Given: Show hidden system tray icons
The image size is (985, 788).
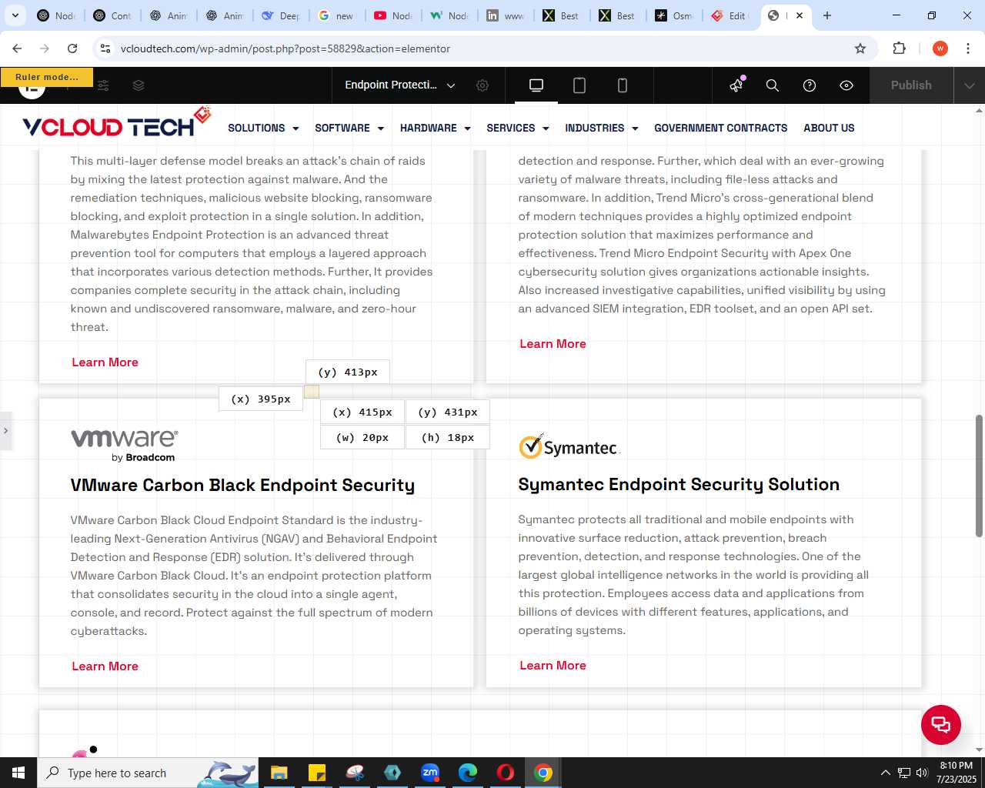Looking at the screenshot, I should click(885, 773).
